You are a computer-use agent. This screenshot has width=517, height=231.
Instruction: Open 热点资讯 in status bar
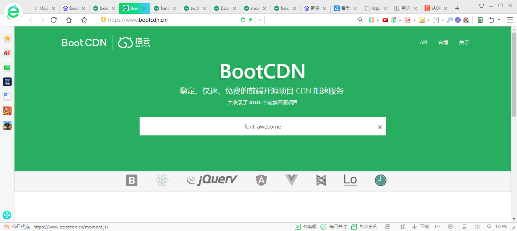point(364,227)
